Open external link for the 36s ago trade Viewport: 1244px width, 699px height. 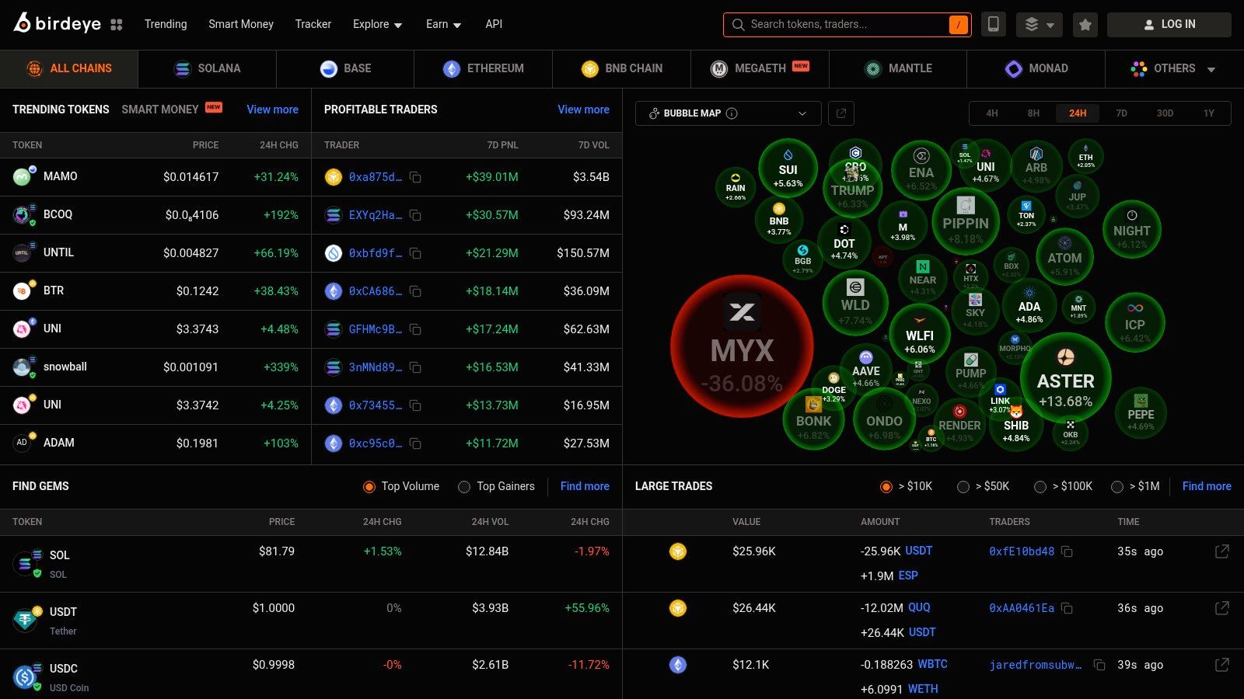coord(1222,607)
